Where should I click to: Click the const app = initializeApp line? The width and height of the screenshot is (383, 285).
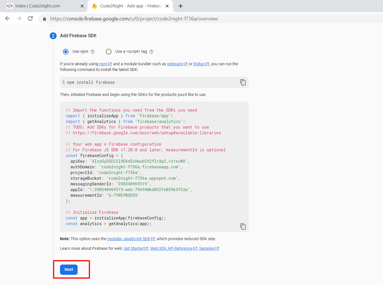pyautogui.click(x=116, y=218)
